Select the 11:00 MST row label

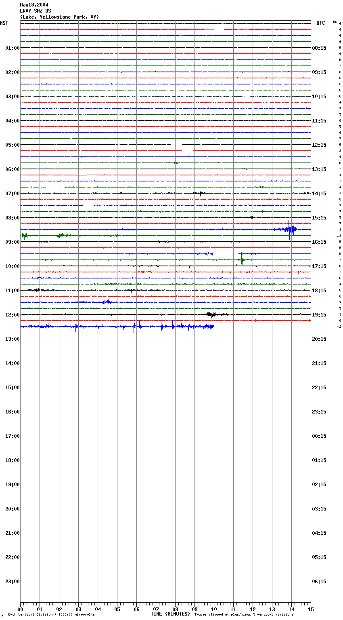coord(13,291)
